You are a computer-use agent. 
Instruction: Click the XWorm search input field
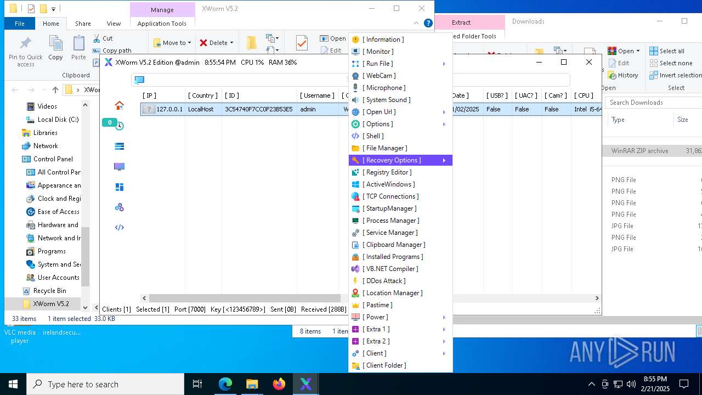click(351, 80)
